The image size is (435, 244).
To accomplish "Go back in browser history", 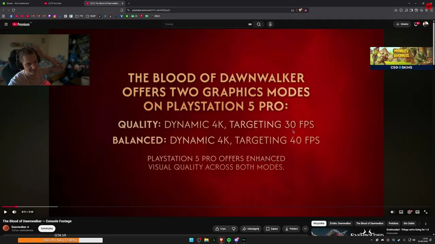I will [4, 10].
